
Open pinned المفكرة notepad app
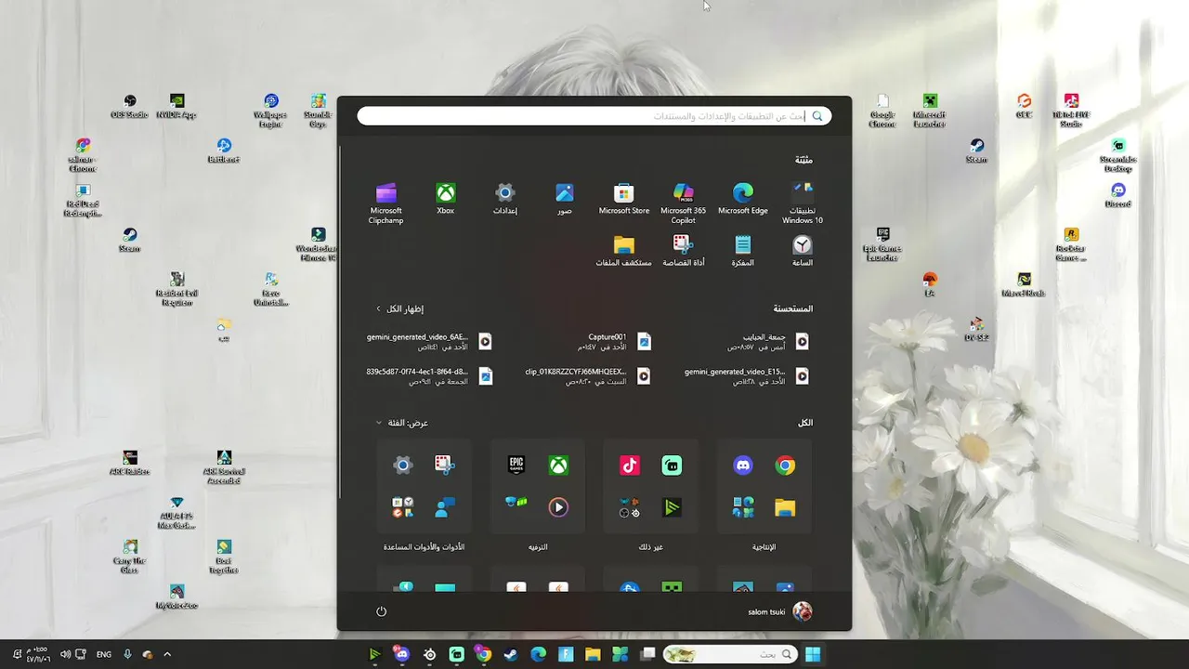click(743, 251)
